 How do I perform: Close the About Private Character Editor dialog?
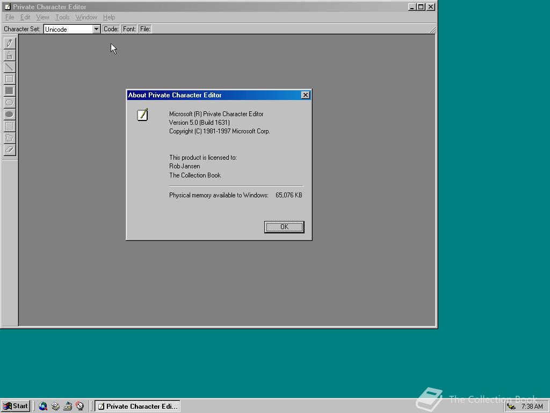point(306,95)
